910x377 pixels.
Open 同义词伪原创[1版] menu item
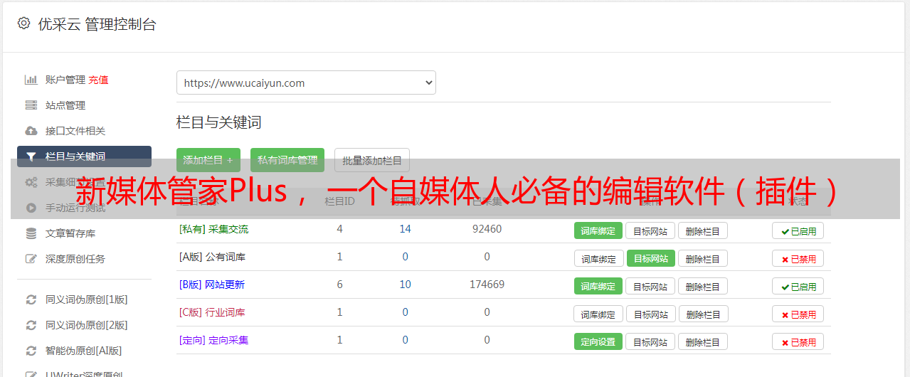pyautogui.click(x=87, y=299)
